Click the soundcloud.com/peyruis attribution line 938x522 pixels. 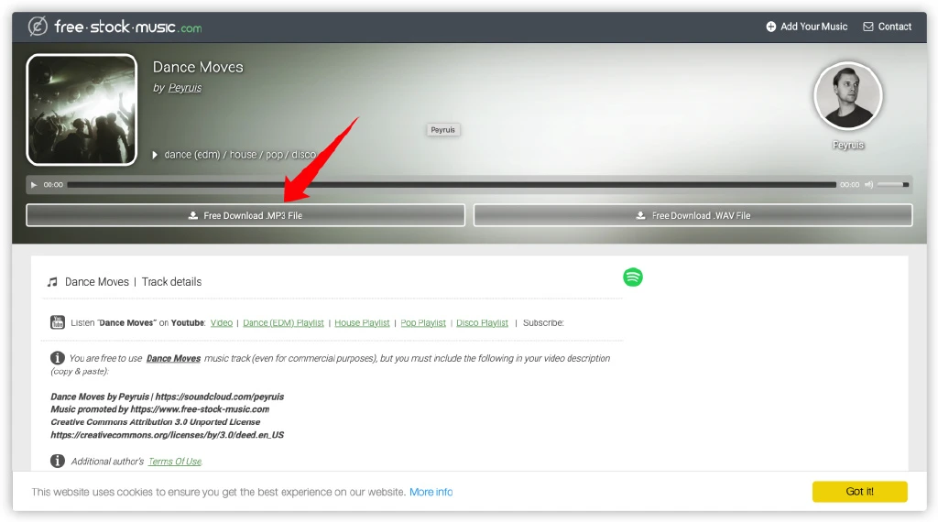168,397
